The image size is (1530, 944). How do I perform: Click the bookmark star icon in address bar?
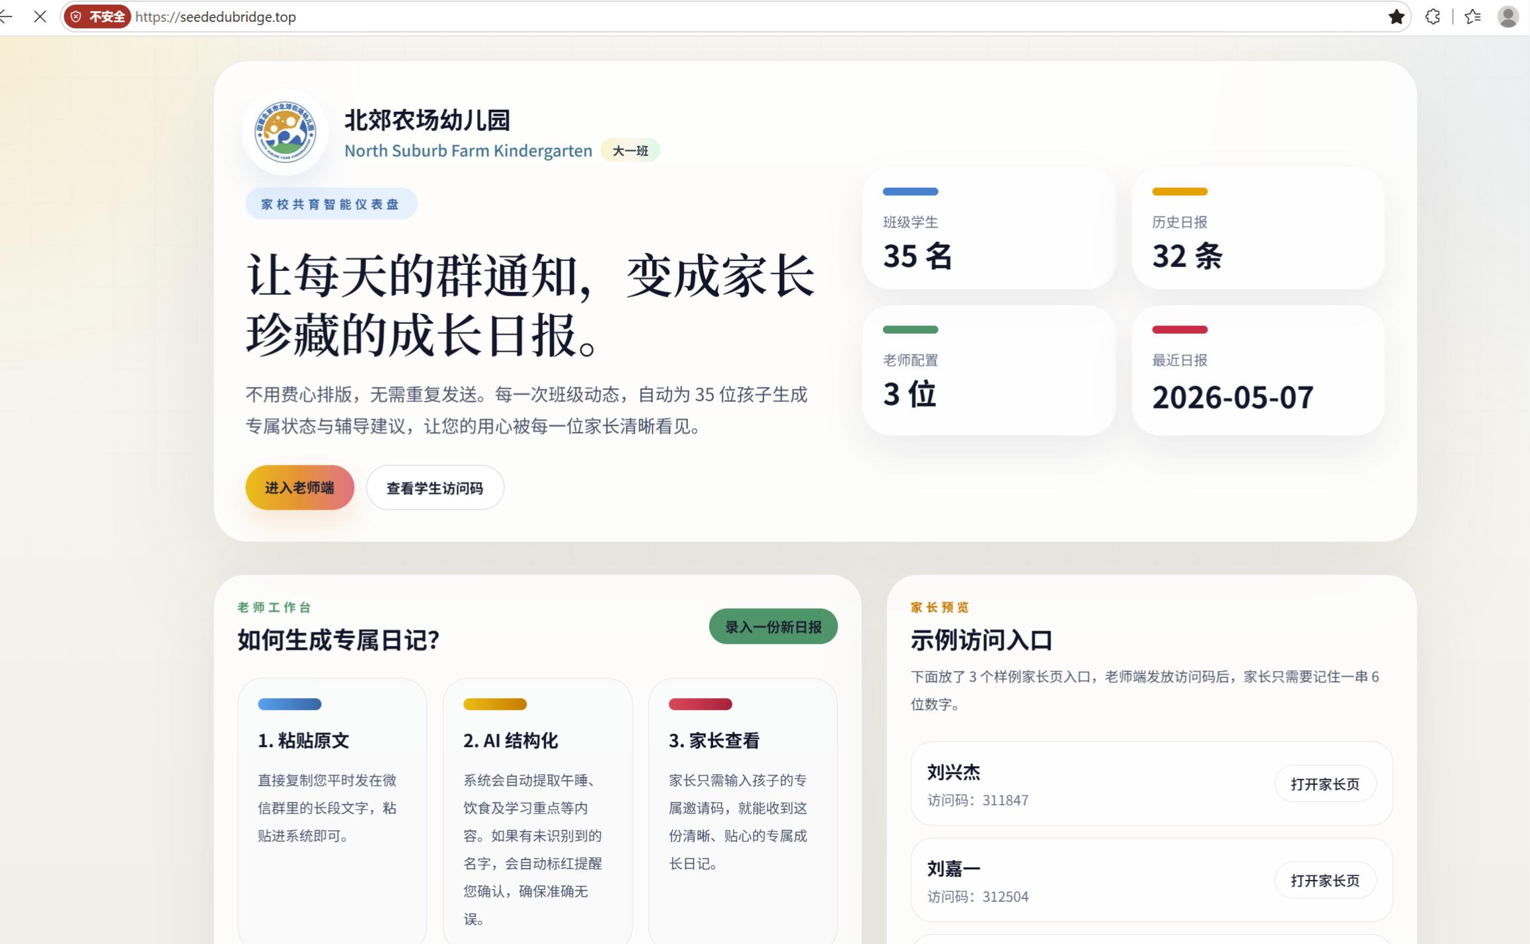coord(1396,17)
